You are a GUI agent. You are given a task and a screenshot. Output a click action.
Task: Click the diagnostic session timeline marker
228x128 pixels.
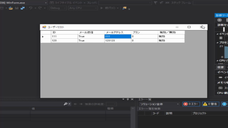[224, 29]
